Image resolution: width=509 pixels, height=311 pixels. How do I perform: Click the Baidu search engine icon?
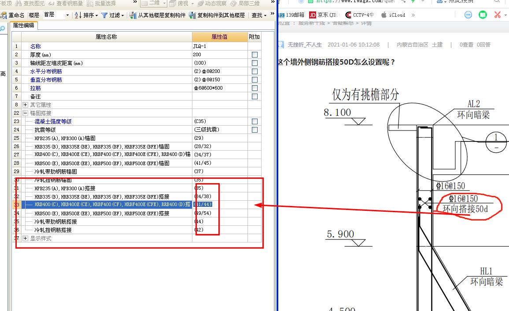coord(439,1)
